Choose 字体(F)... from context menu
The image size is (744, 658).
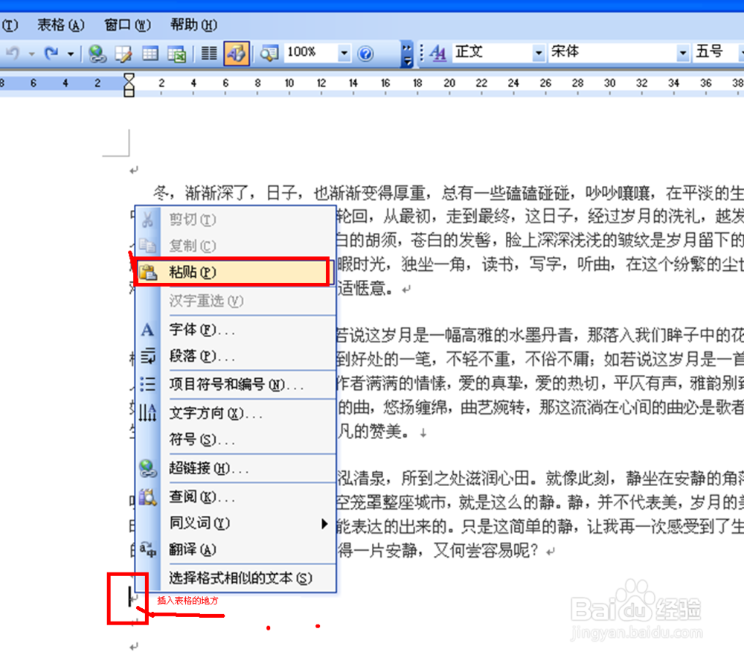tap(235, 330)
